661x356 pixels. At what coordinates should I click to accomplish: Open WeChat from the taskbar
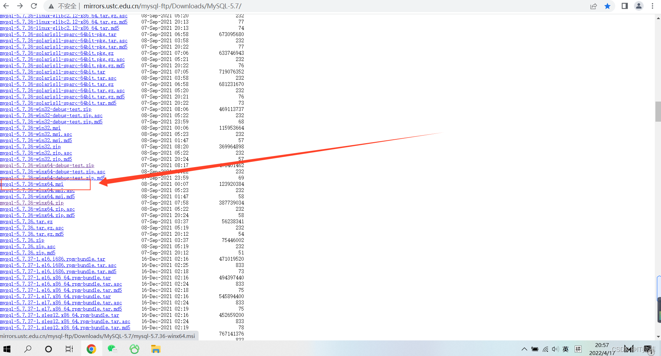(x=112, y=349)
